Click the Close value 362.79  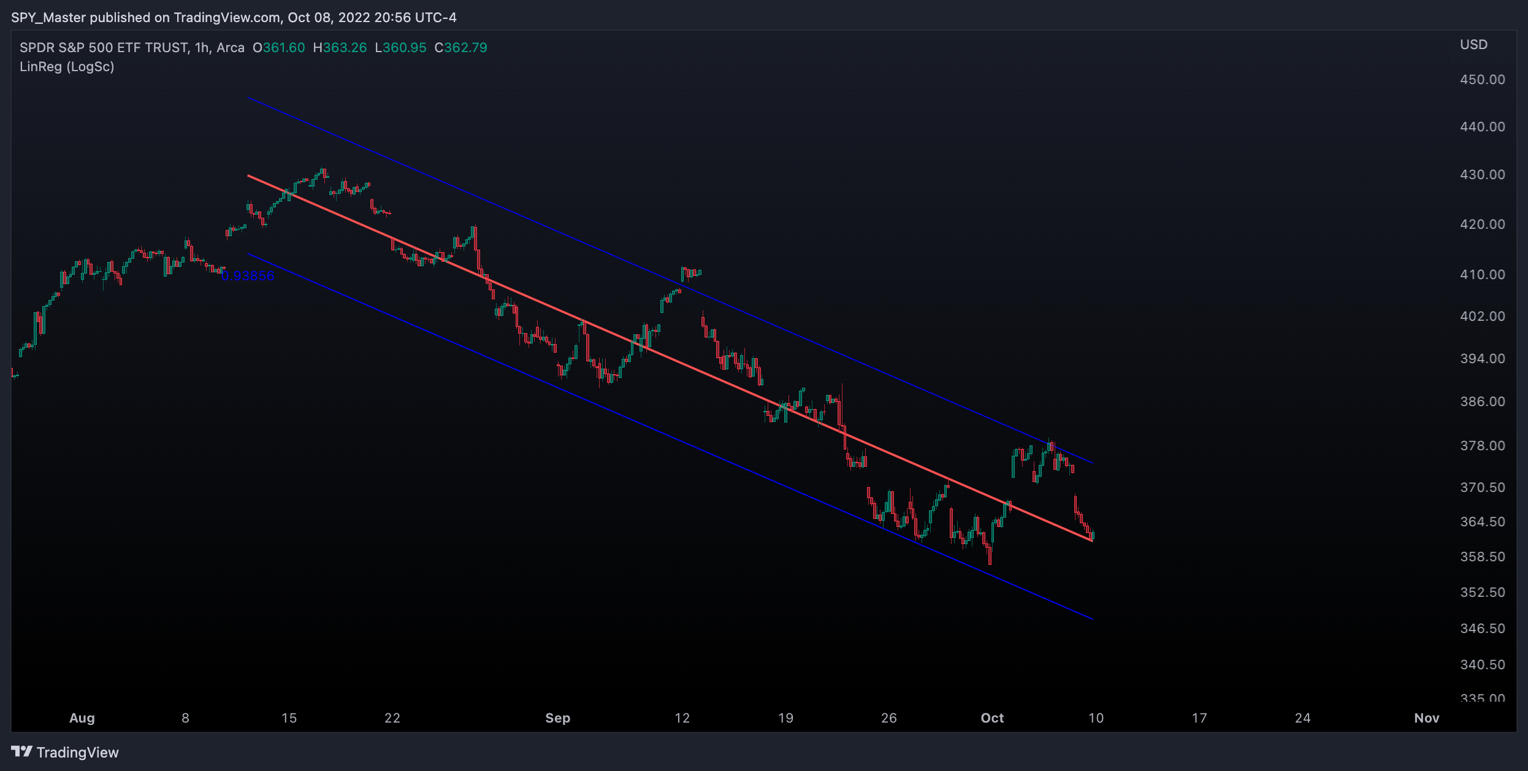465,48
